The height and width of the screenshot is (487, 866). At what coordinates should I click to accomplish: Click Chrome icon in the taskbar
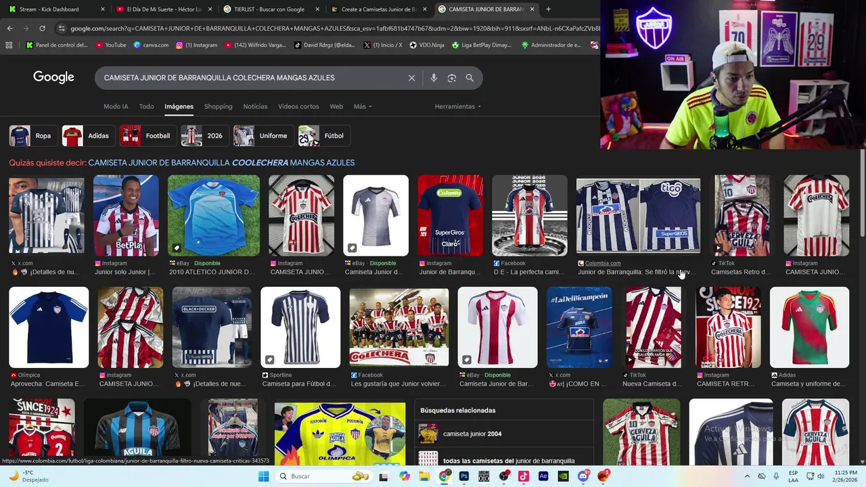click(x=445, y=476)
